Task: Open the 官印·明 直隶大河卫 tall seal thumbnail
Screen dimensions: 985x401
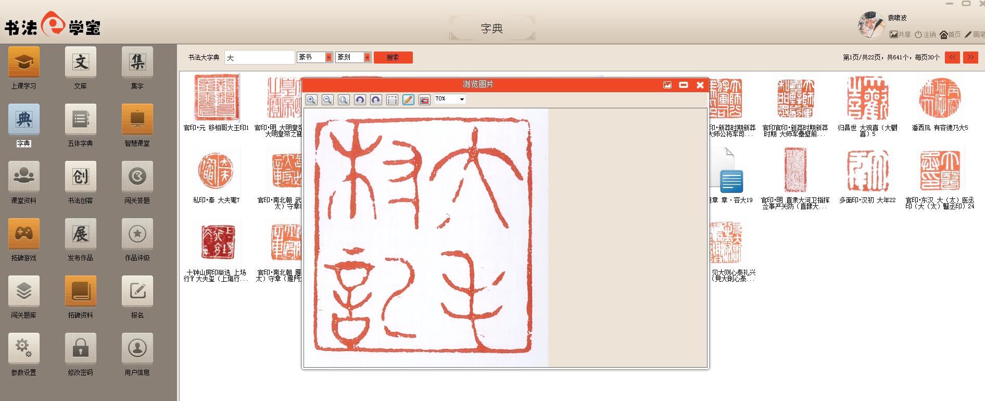Action: click(795, 171)
